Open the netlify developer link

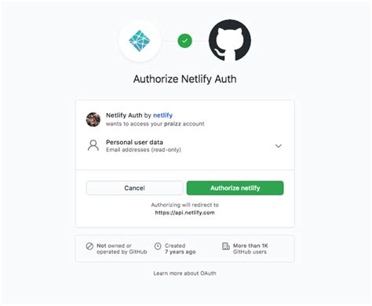(162, 115)
